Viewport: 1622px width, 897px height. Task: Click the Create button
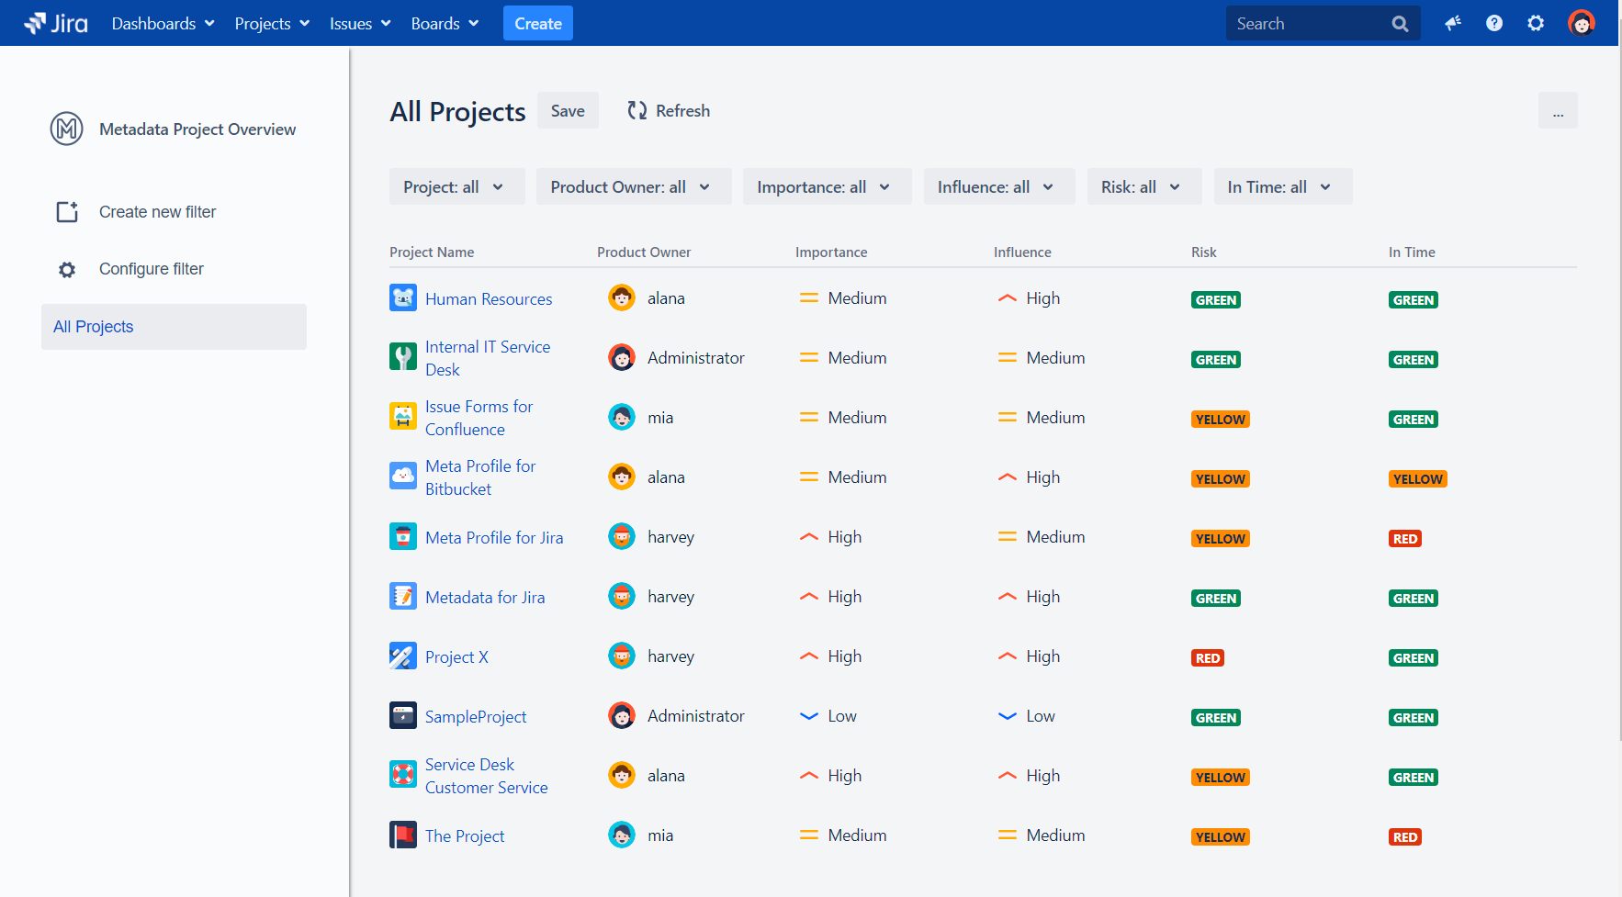(x=538, y=23)
